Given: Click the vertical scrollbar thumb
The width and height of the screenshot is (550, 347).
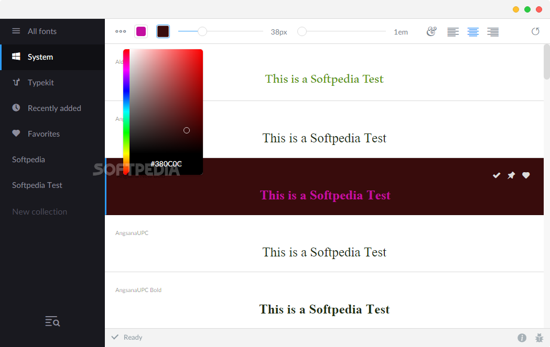Looking at the screenshot, I should click(x=547, y=62).
